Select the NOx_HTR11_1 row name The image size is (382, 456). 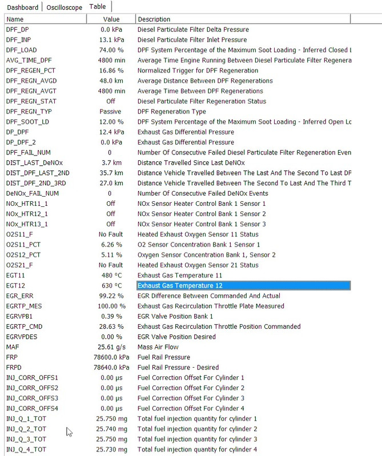[27, 203]
